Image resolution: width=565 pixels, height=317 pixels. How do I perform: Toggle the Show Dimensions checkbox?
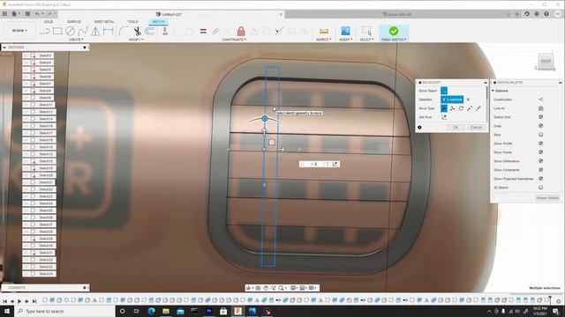541,161
